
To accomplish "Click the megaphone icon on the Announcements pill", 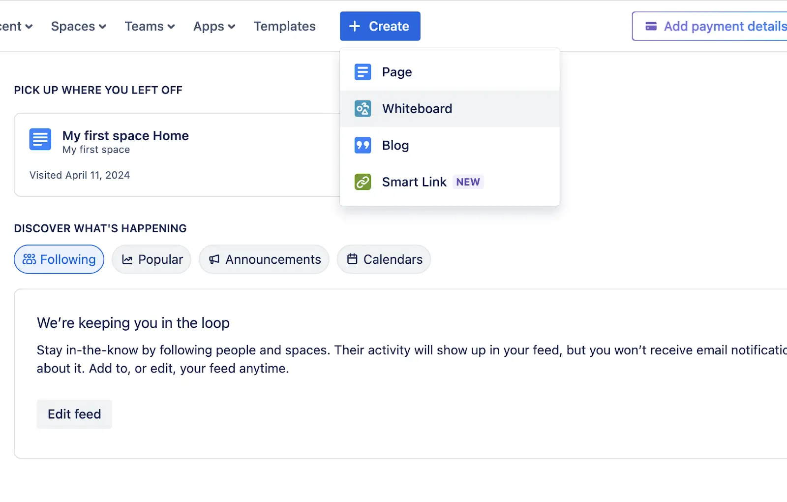I will pos(213,259).
